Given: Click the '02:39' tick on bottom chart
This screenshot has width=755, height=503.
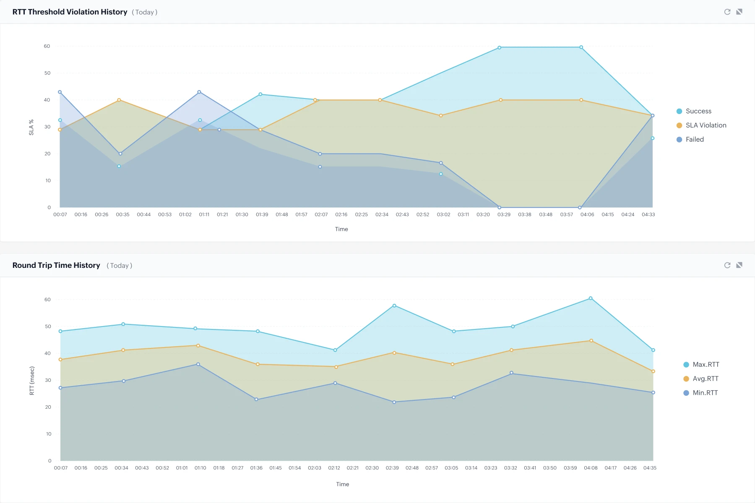Looking at the screenshot, I should pyautogui.click(x=392, y=468).
